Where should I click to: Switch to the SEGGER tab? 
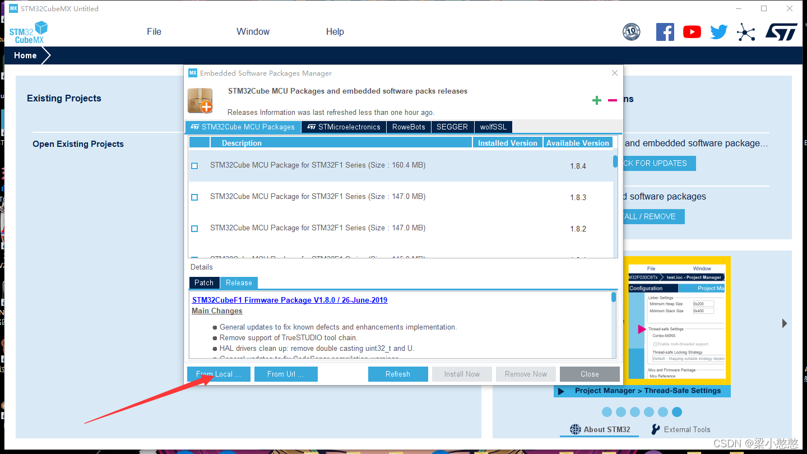point(452,127)
